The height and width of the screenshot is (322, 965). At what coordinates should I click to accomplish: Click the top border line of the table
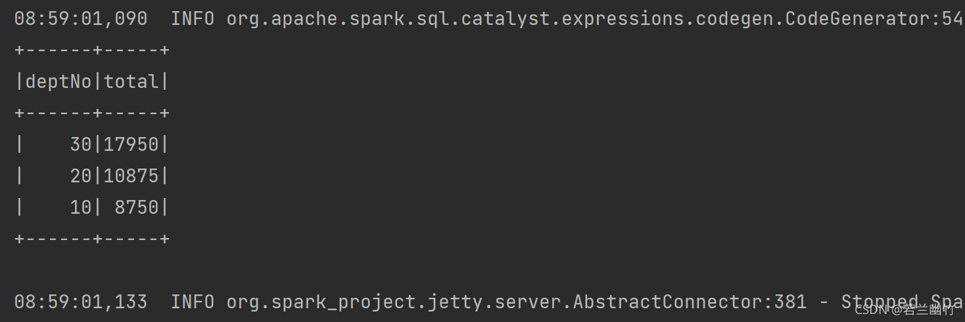(92, 50)
